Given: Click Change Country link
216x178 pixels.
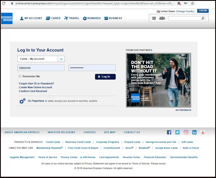Looking at the screenshot, I should [185, 11].
